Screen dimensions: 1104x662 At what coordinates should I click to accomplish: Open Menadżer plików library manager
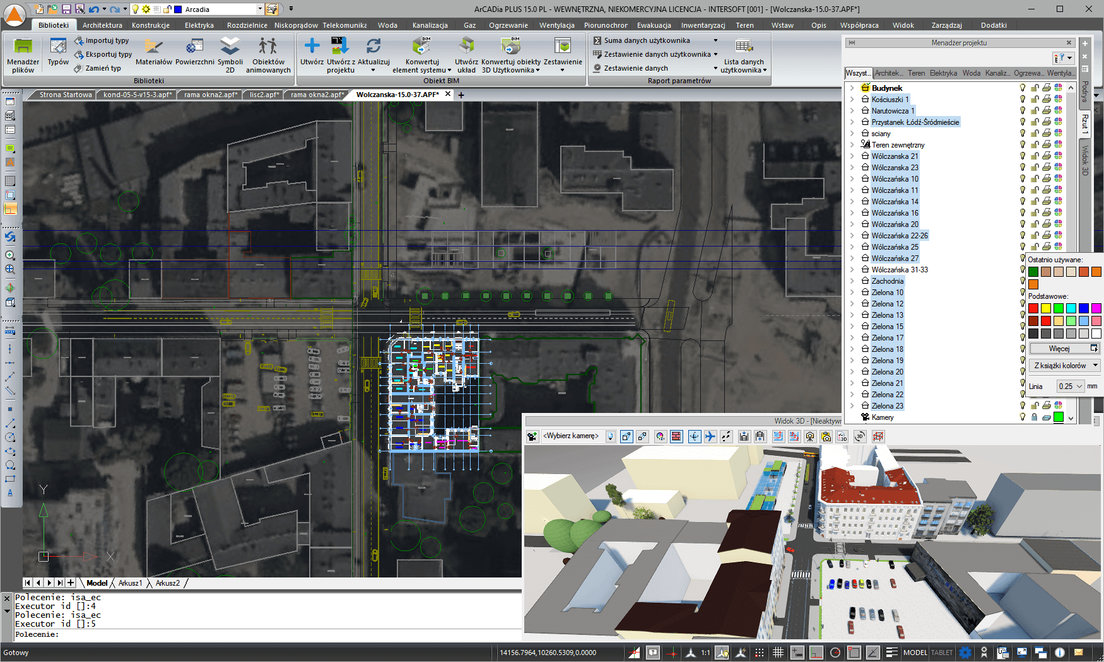point(23,54)
